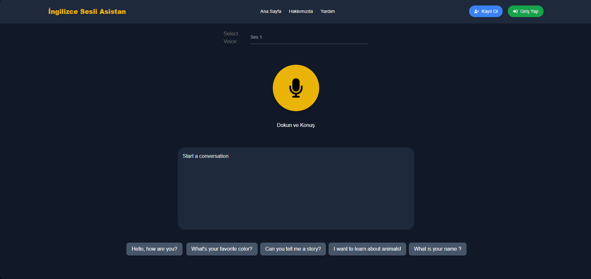
Task: Click the sign-in arrow icon in Giriş Yap
Action: [x=515, y=11]
